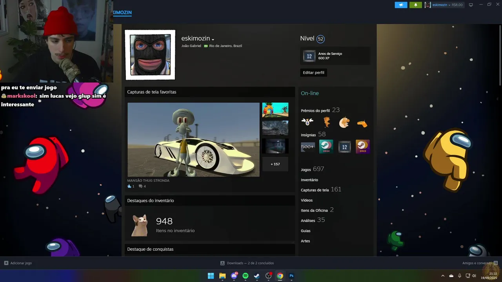Click the R$8,00 wallet balance
This screenshot has width=502, height=282.
point(457,5)
